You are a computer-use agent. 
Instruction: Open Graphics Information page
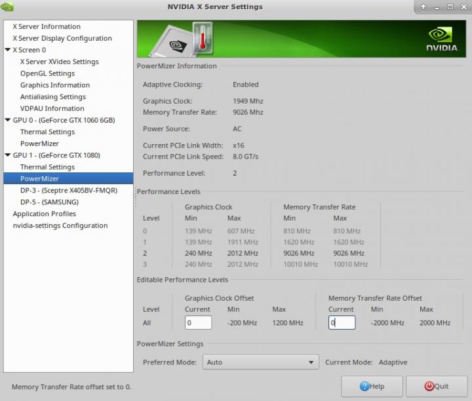click(x=55, y=85)
